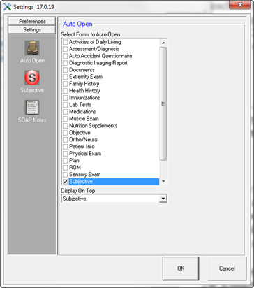Tick the Diagnostic Imaging Report checkbox
Screen dimensions: 254x288
click(x=66, y=63)
